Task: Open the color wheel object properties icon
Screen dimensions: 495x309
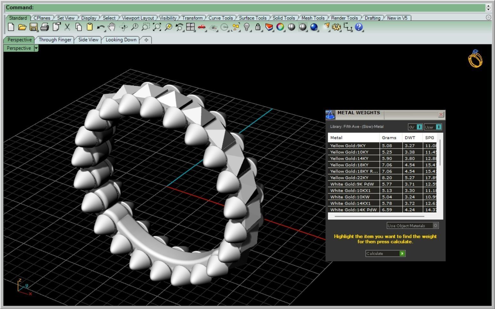Action: pyautogui.click(x=280, y=27)
